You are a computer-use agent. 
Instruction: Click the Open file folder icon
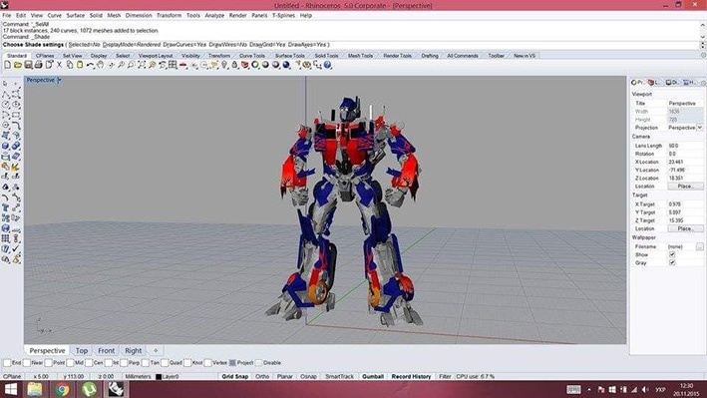coord(18,65)
